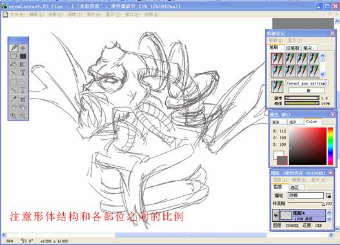This screenshot has height=245, width=340.
Task: Select the gradient tool in toolbox
Action: coord(23,64)
